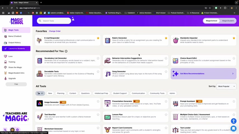Filter tools by Intellectual Prep tab
This screenshot has width=239, height=134.
click(101, 93)
